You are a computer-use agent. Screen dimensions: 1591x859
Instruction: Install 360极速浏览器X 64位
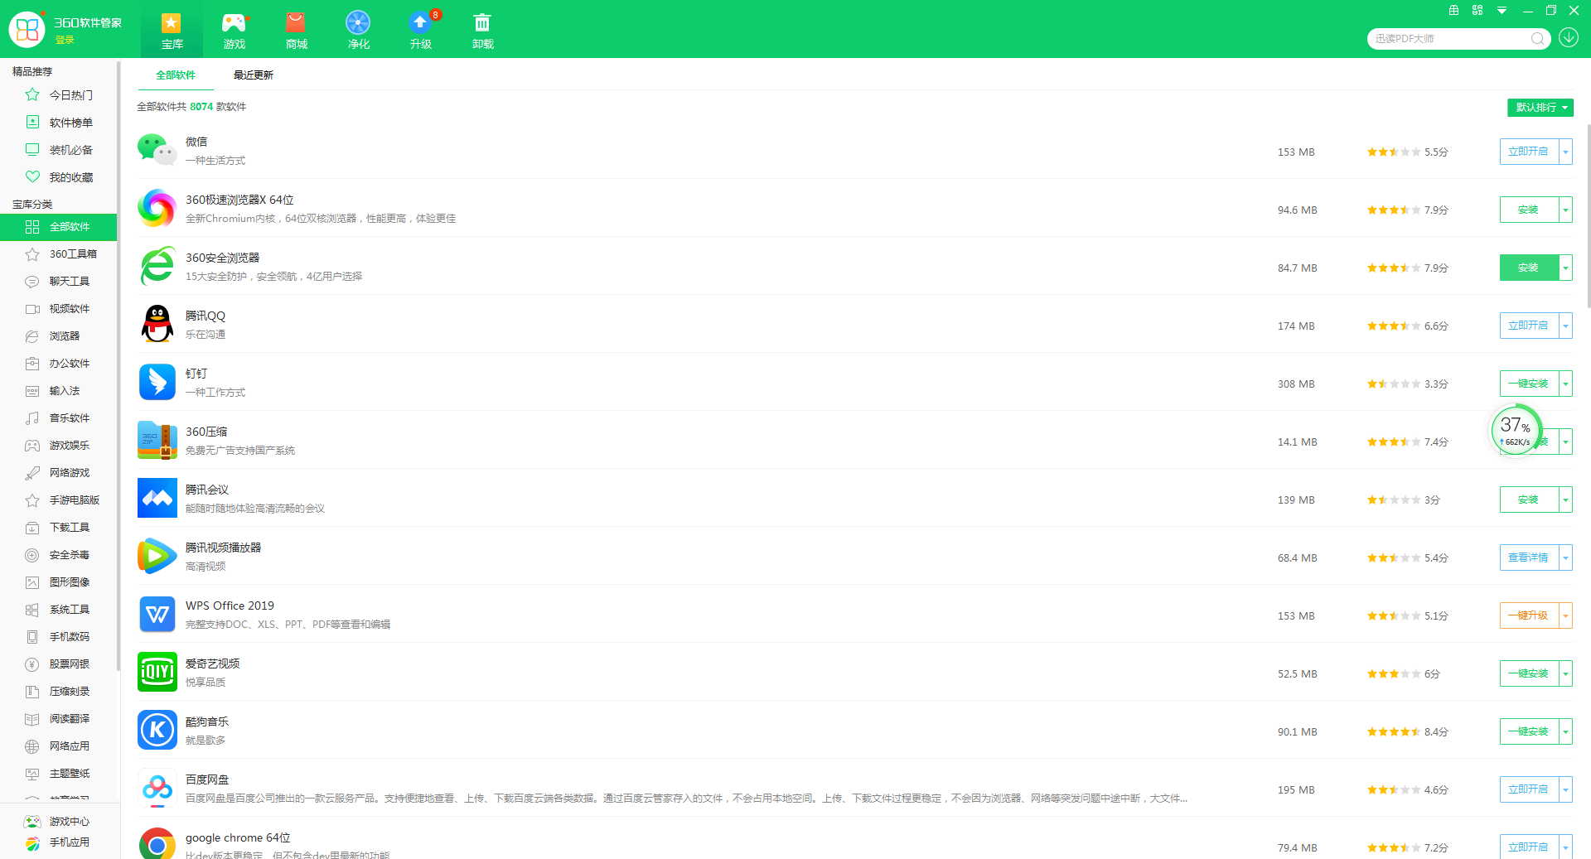click(x=1529, y=210)
